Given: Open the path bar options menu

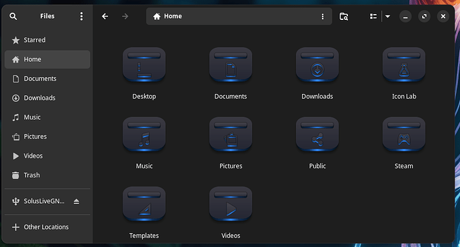Looking at the screenshot, I should tap(323, 17).
